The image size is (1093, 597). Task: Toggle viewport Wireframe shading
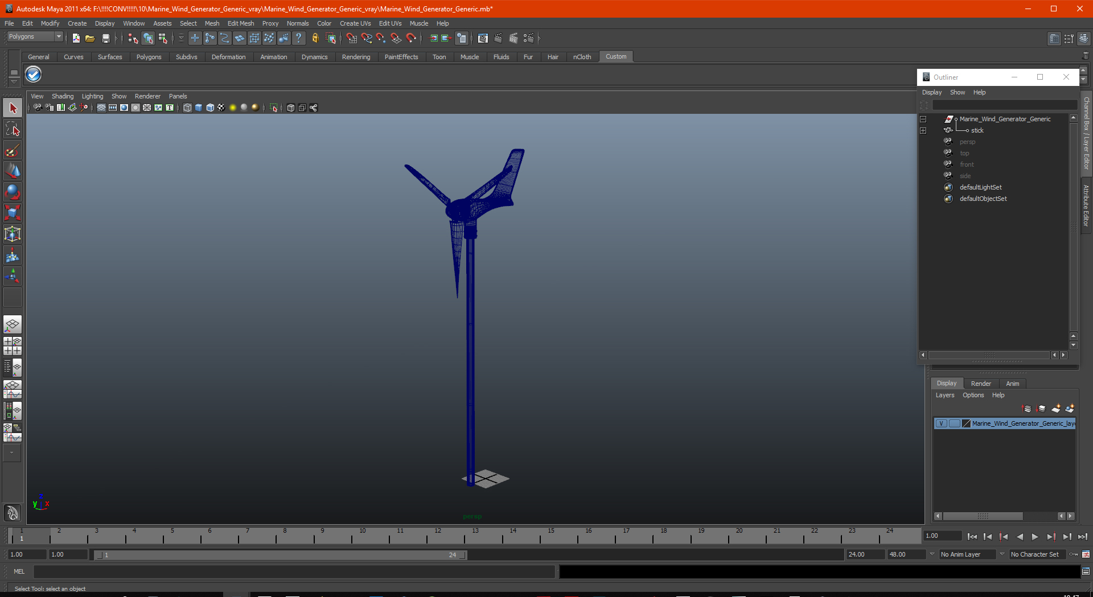coord(187,108)
